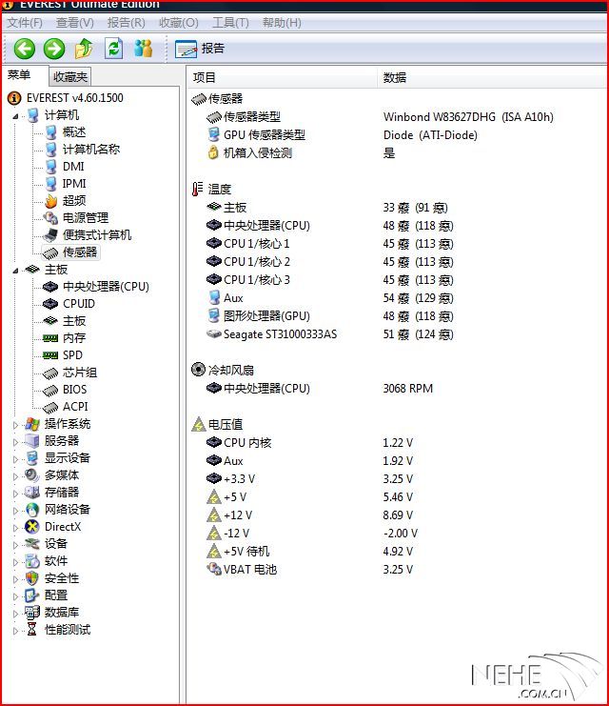Select the 图形处理器(GPU) temperature row
The height and width of the screenshot is (706, 609).
click(x=329, y=316)
